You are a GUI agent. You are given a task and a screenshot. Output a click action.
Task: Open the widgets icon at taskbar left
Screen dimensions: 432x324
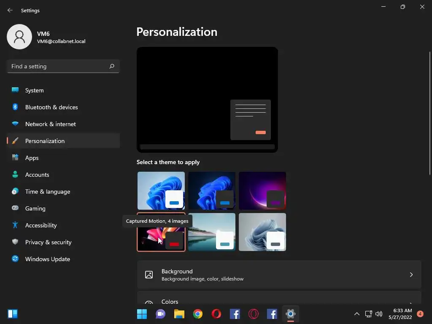[13, 314]
